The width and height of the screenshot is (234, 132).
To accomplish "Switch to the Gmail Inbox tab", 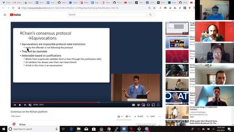I will point(18,3).
